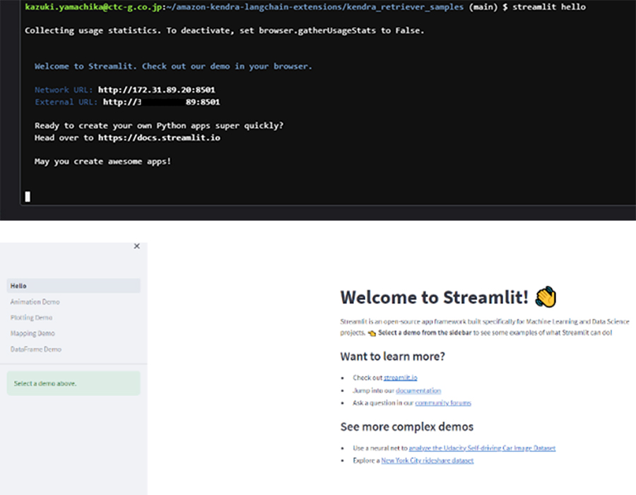
Task: Click the (main) git branch label in the prompt
Action: point(483,7)
